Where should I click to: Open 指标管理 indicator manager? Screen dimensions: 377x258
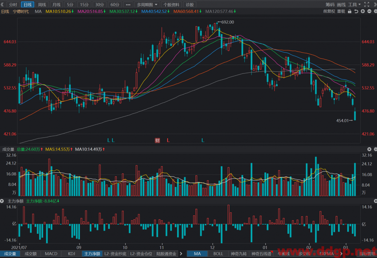367,254
